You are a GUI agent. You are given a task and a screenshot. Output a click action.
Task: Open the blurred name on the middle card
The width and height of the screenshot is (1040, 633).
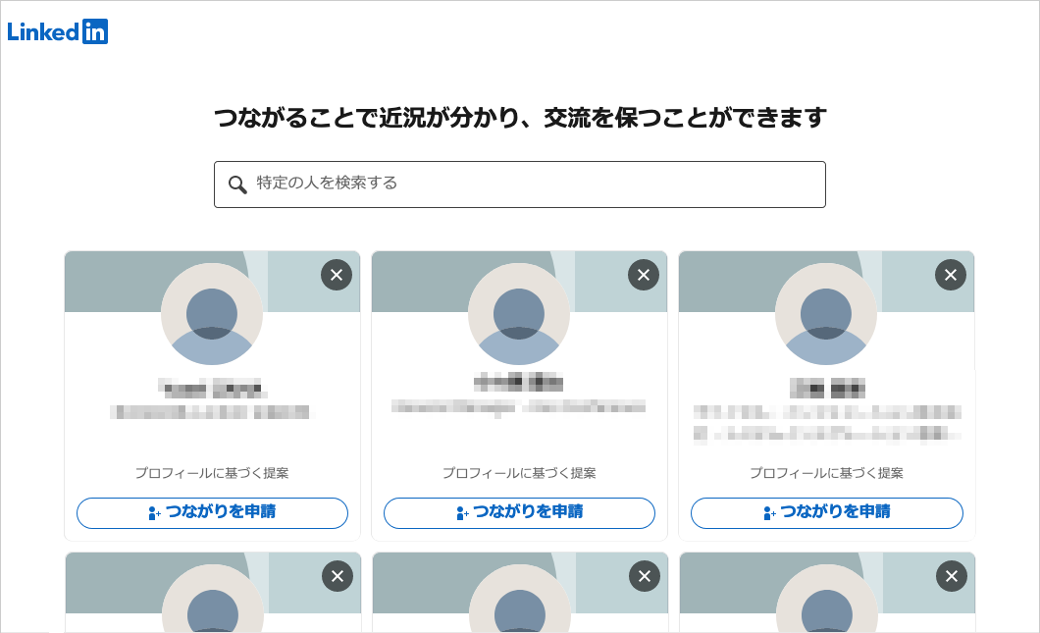519,382
